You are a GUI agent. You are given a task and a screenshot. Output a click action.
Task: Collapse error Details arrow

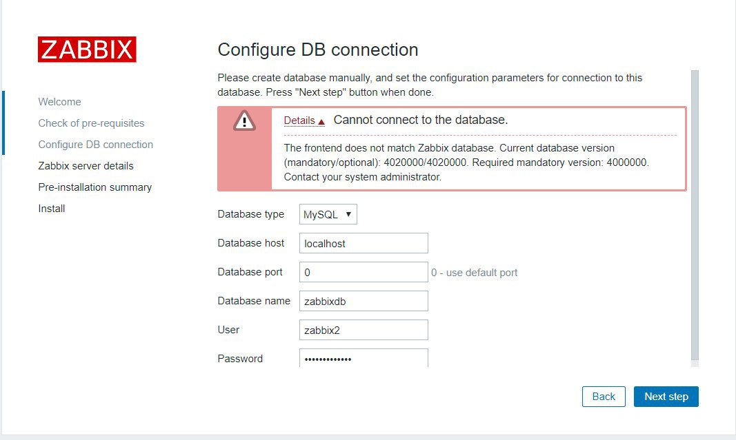click(x=321, y=122)
